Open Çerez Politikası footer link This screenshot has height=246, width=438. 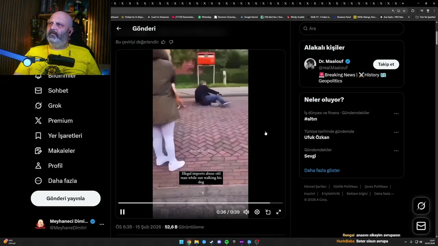coord(376,187)
